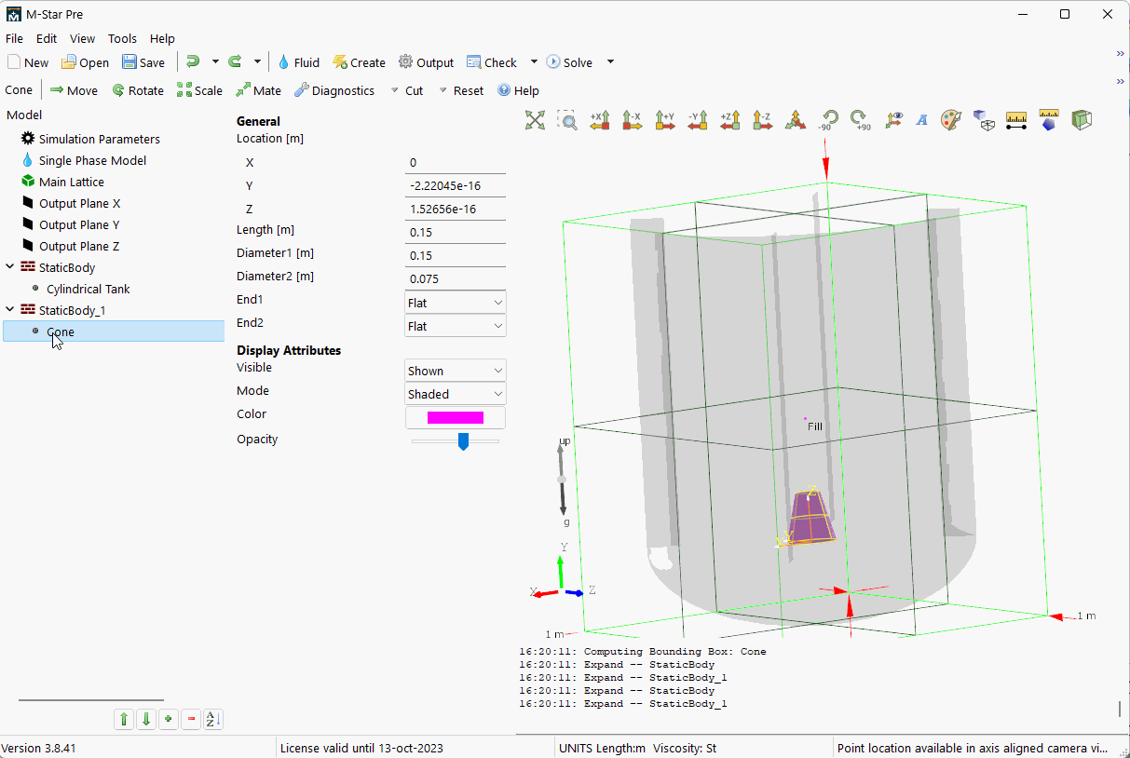Viewport: 1130px width, 758px height.
Task: Click the Help button in Cone toolbar
Action: 518,90
